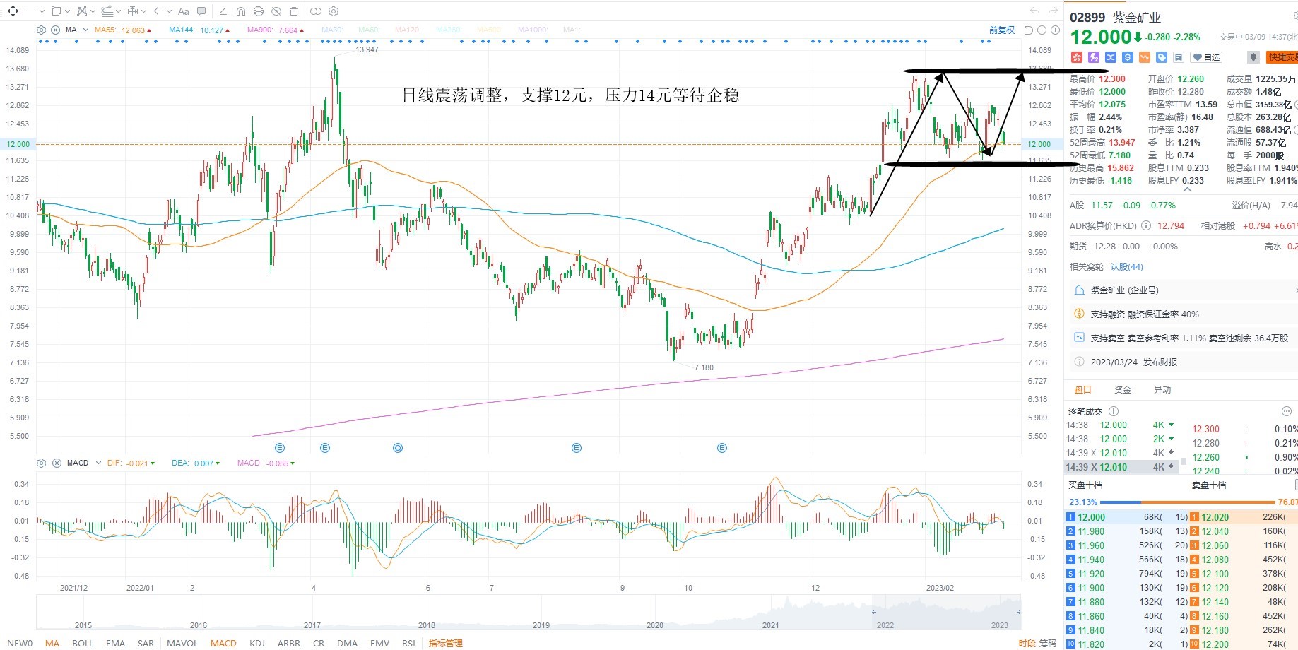Click the trash delete drawings icon
The height and width of the screenshot is (650, 1298).
294,11
